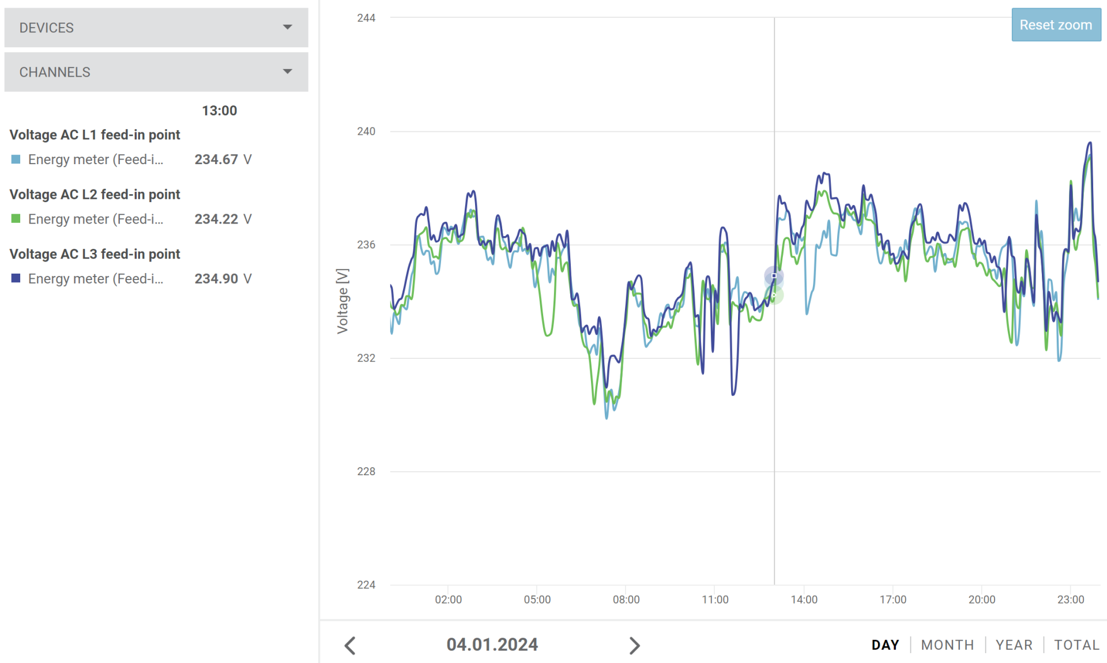Click the 234.90 V L3 reading
Viewport: 1107px width, 663px height.
223,279
